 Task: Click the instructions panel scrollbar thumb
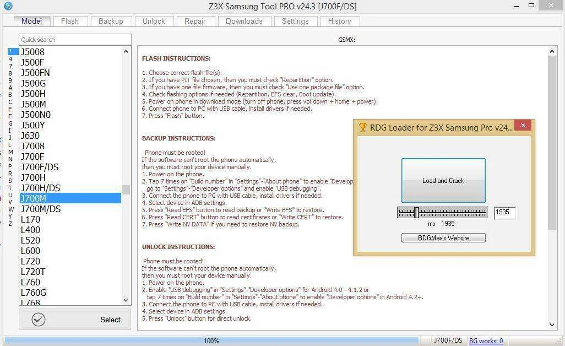552,143
